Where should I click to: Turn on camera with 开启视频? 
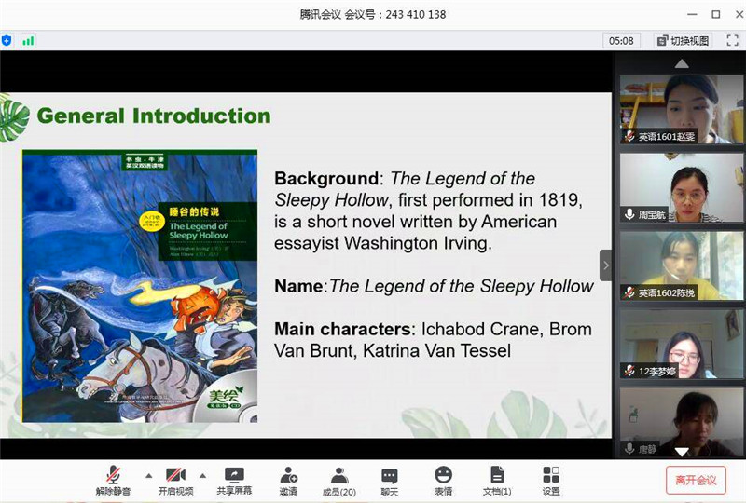(175, 480)
